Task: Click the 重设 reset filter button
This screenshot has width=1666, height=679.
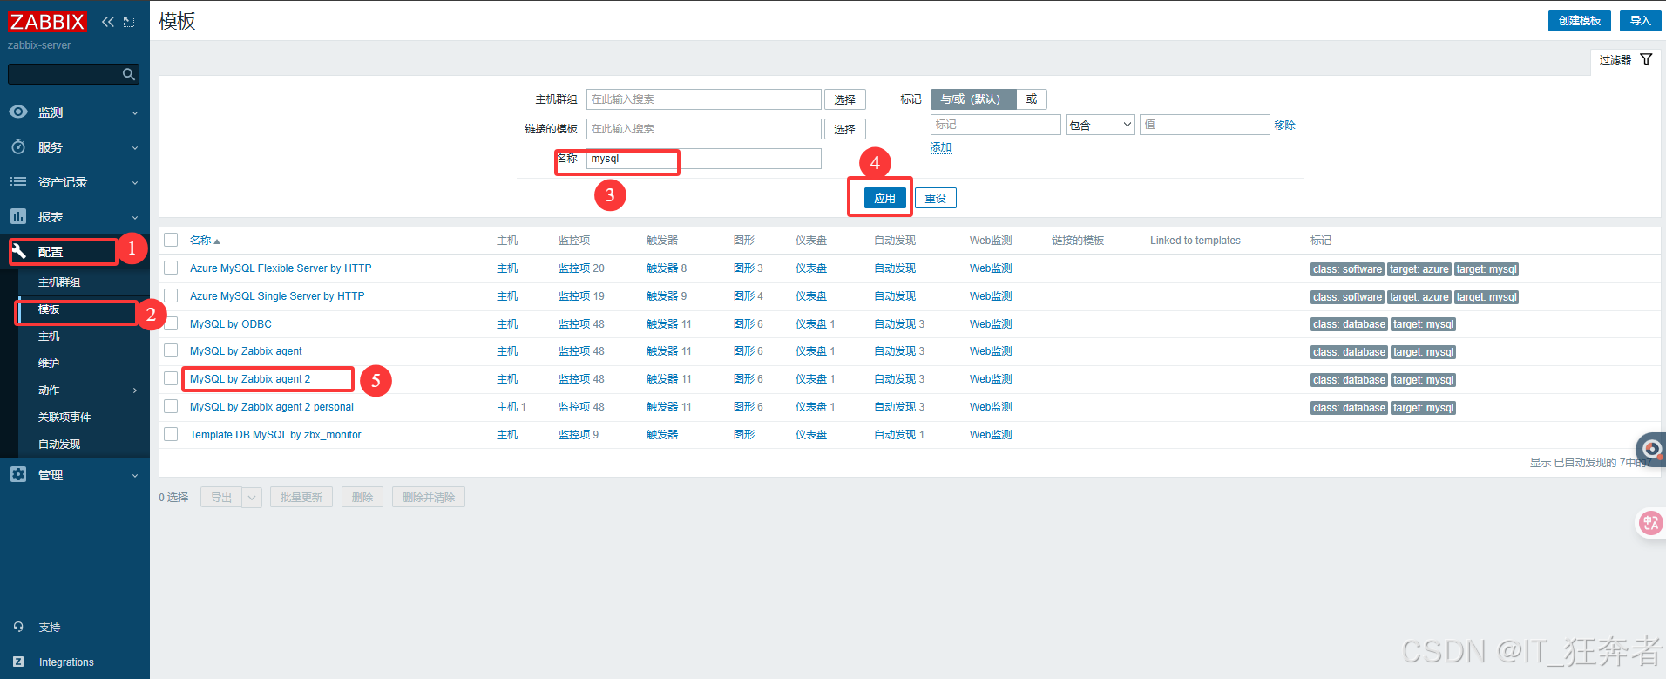Action: pyautogui.click(x=936, y=198)
